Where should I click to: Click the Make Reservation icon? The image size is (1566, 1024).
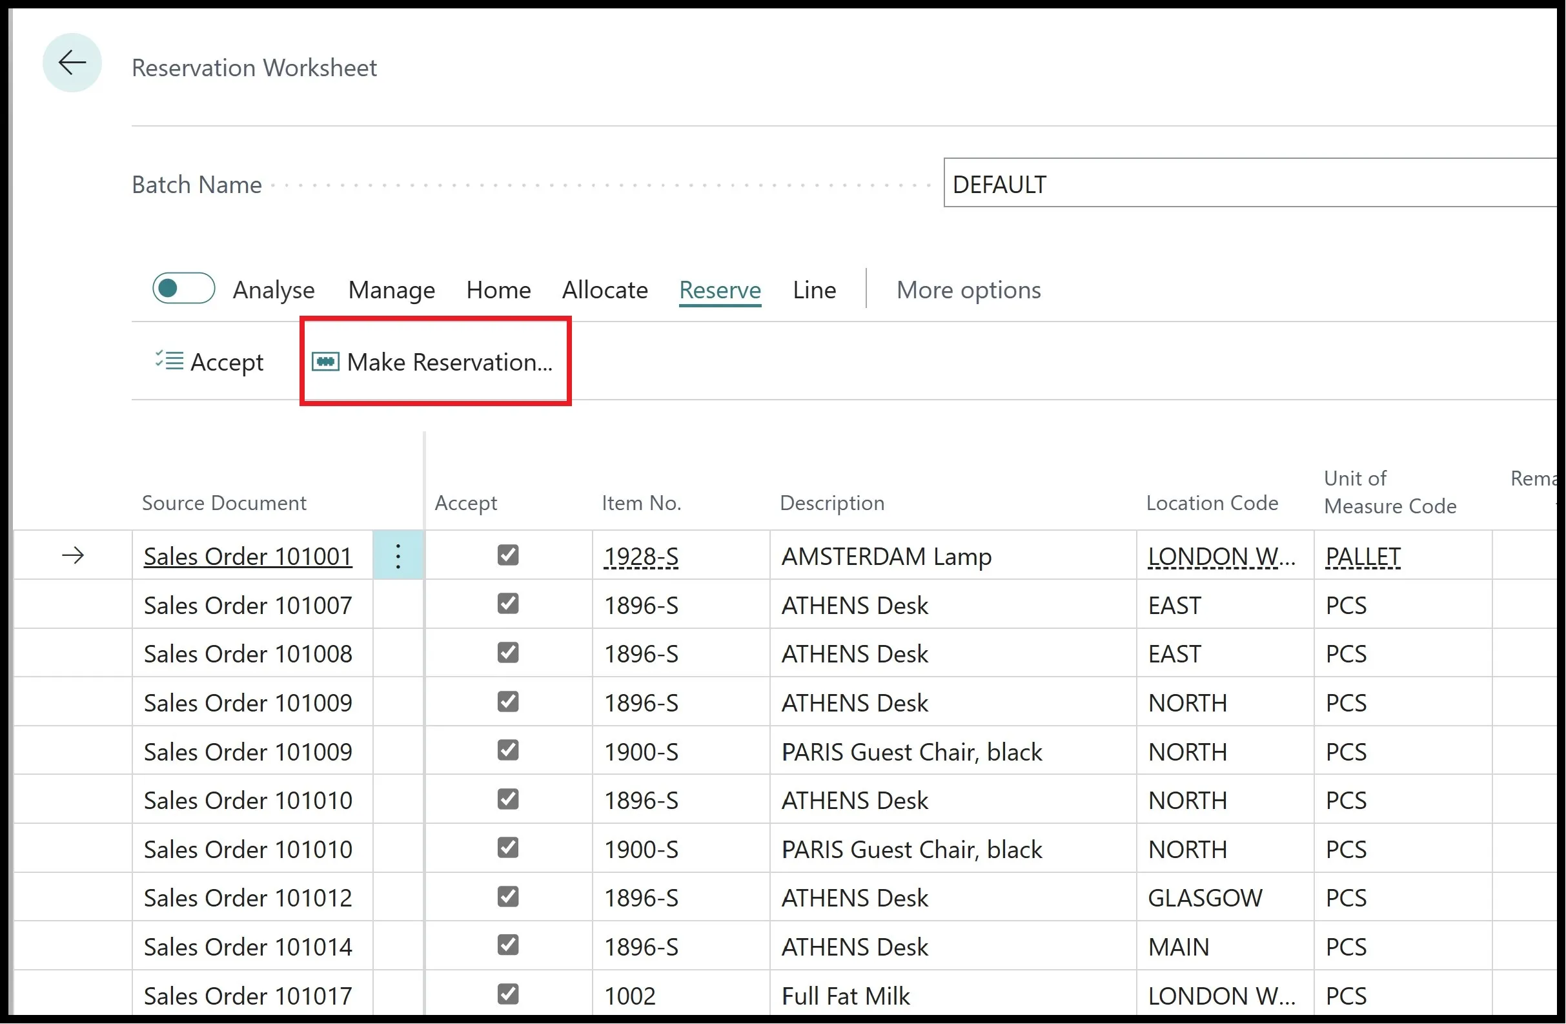point(326,362)
